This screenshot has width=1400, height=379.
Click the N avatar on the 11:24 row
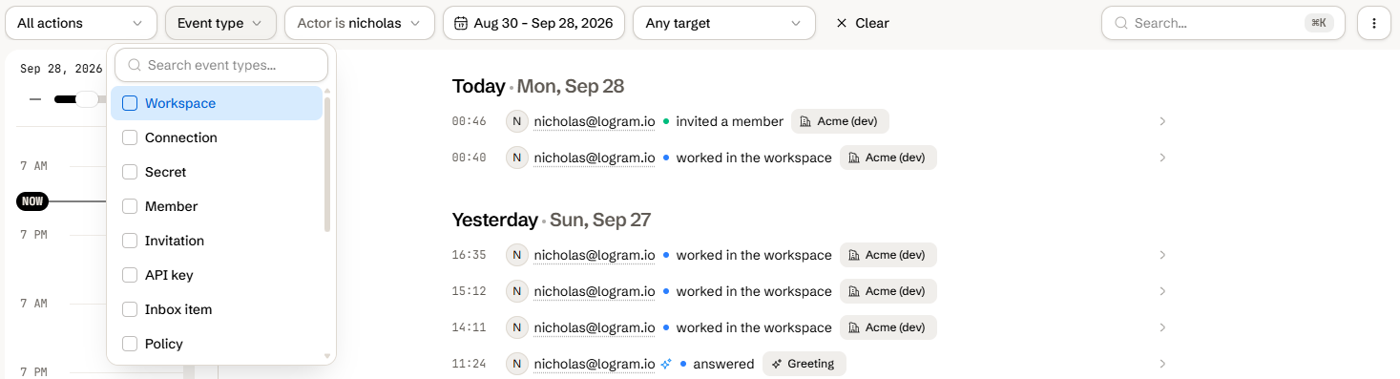point(516,364)
